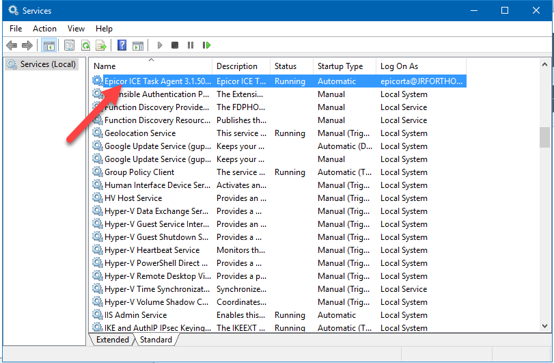Click the epicorta@JRFORTHO log on account
The height and width of the screenshot is (363, 554).
(x=421, y=81)
